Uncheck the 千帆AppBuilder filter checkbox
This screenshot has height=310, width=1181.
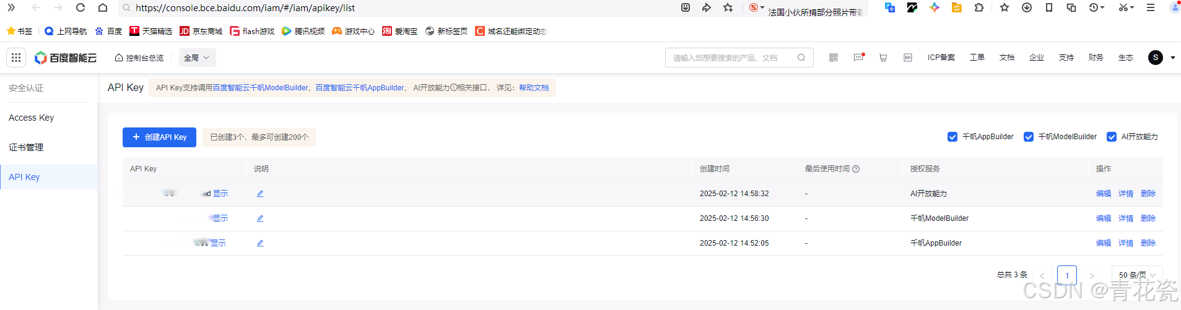point(952,137)
